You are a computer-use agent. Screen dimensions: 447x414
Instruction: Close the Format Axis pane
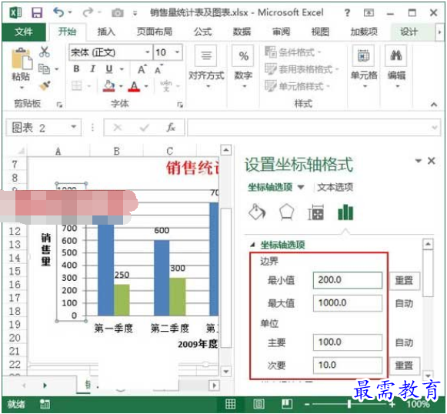pos(431,161)
